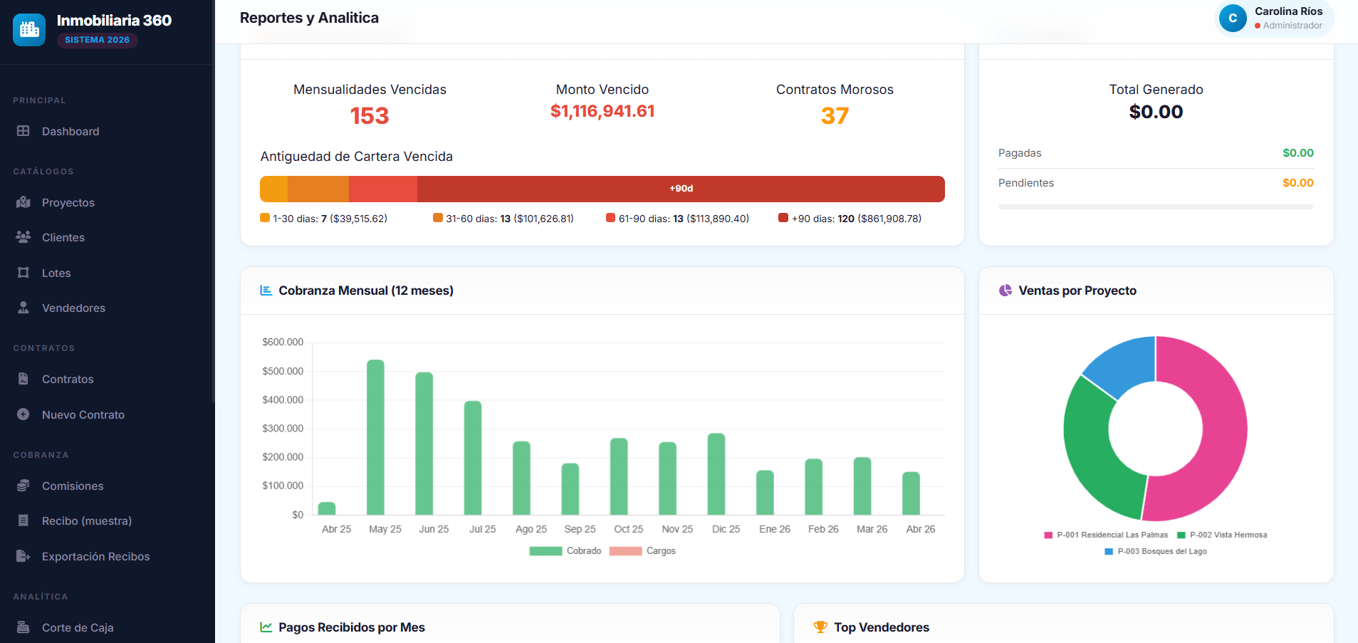Click the May 25 bar in chart
1358x643 pixels.
(375, 437)
